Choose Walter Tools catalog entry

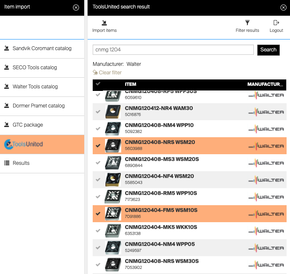tap(35, 87)
